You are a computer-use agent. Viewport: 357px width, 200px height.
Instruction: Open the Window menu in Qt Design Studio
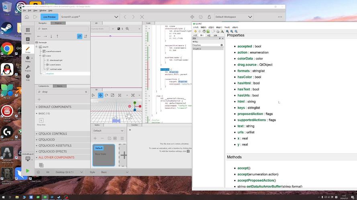point(43,11)
